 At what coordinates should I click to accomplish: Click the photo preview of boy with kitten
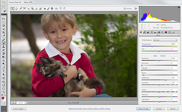tap(74, 56)
